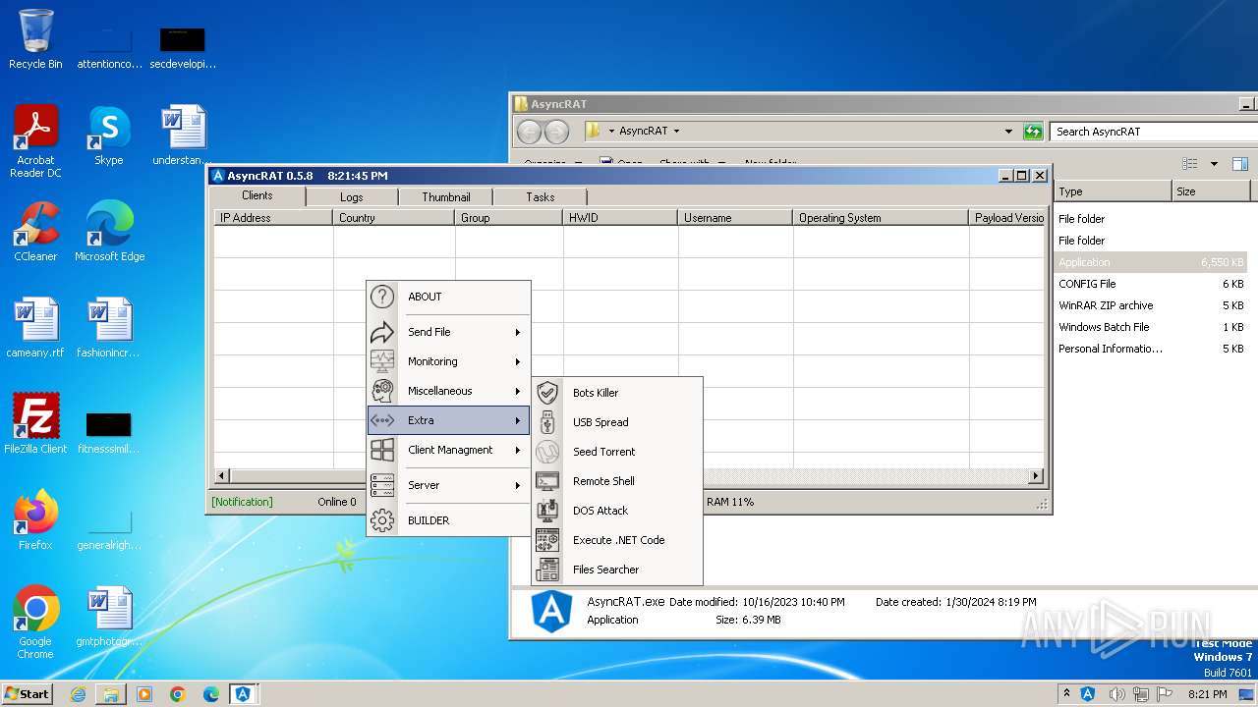Show hidden tray icons arrow
Screen dimensions: 1258x707
coord(1066,693)
